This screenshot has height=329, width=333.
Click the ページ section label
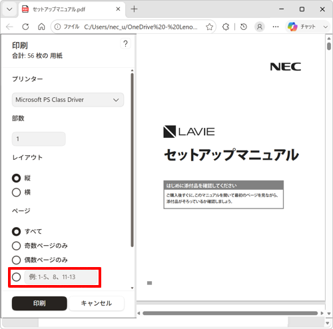pyautogui.click(x=21, y=210)
